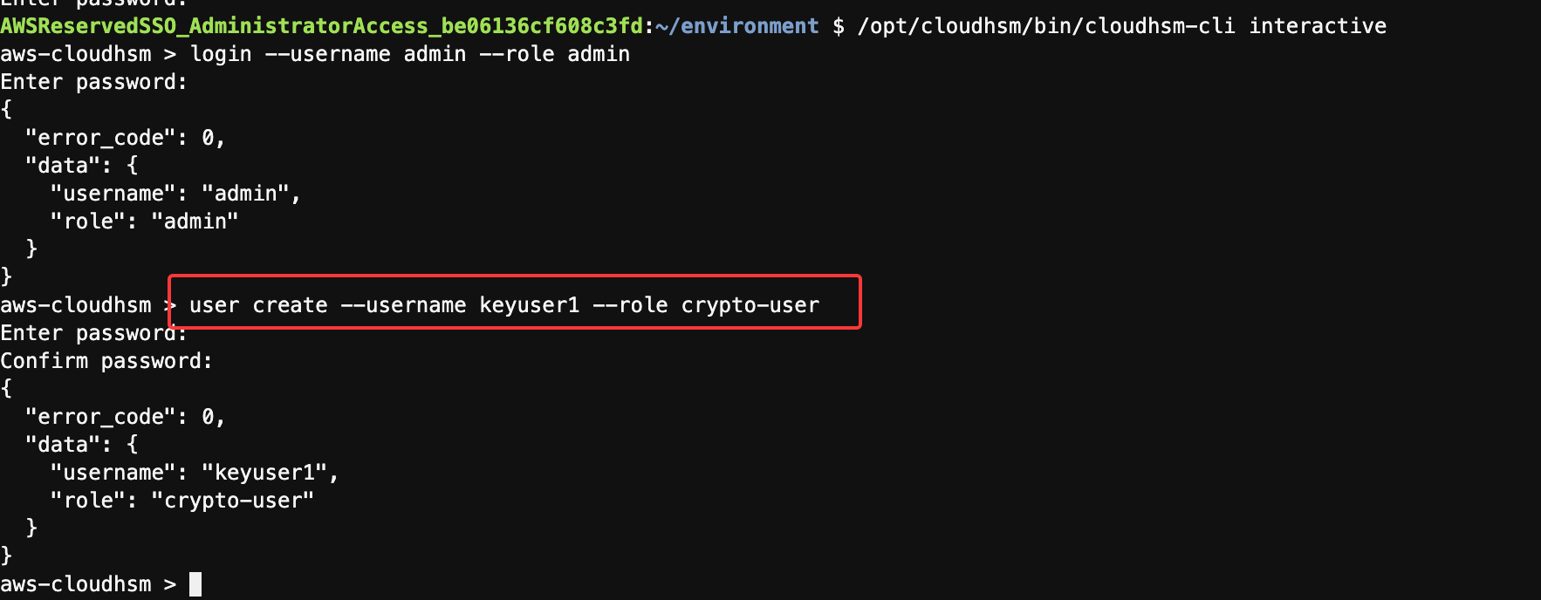Click Enter password line below user create
Screen dimensions: 1541x600
pos(93,333)
